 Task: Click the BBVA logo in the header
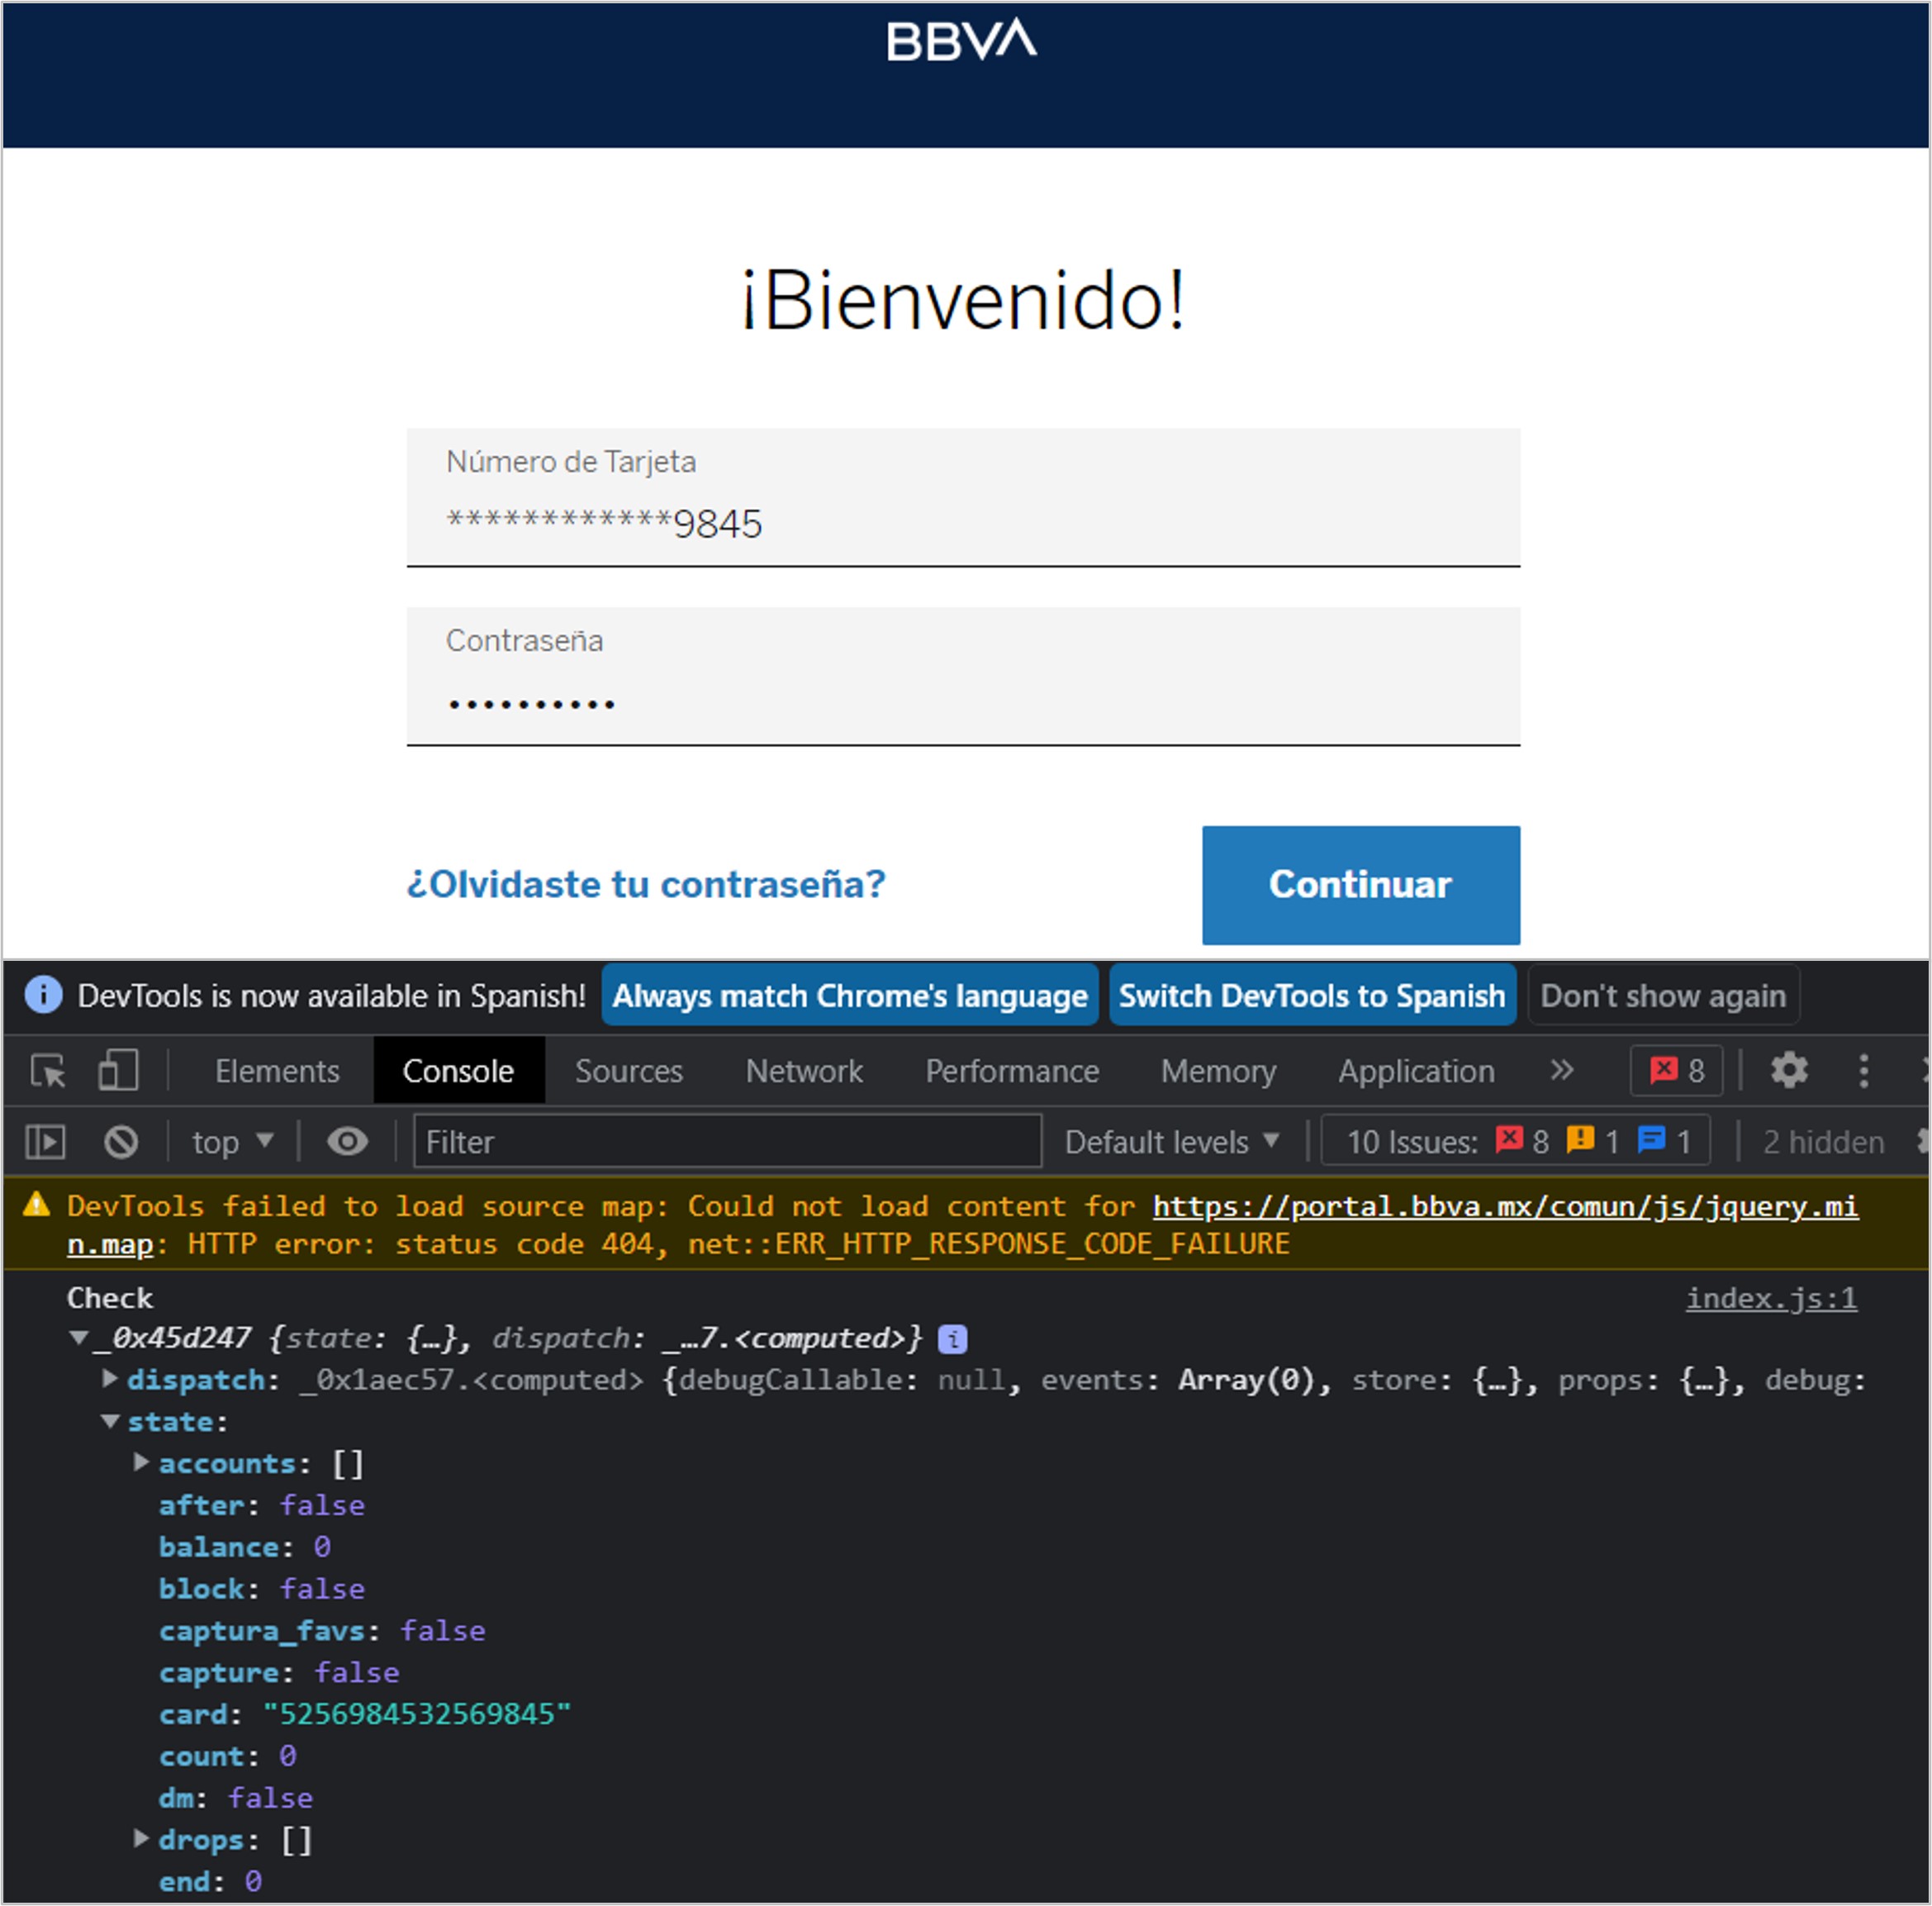tap(961, 40)
